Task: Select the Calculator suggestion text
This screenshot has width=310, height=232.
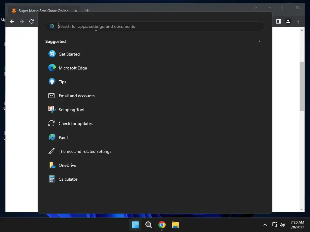Action: (x=68, y=179)
